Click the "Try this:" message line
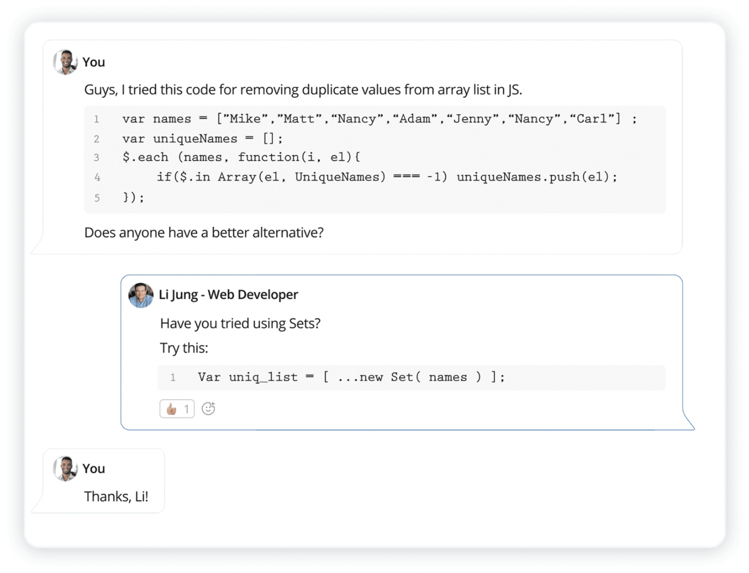The height and width of the screenshot is (573, 749). coord(184,348)
